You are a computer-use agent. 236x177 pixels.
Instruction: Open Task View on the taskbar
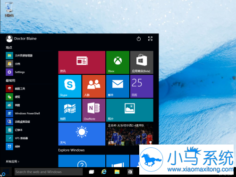(92, 172)
